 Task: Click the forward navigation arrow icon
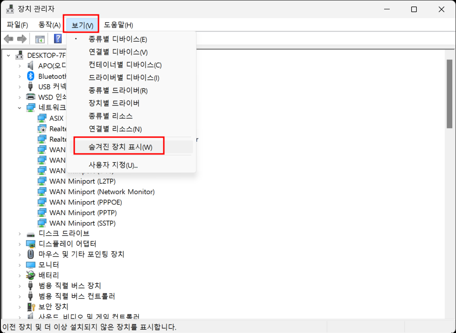click(21, 39)
